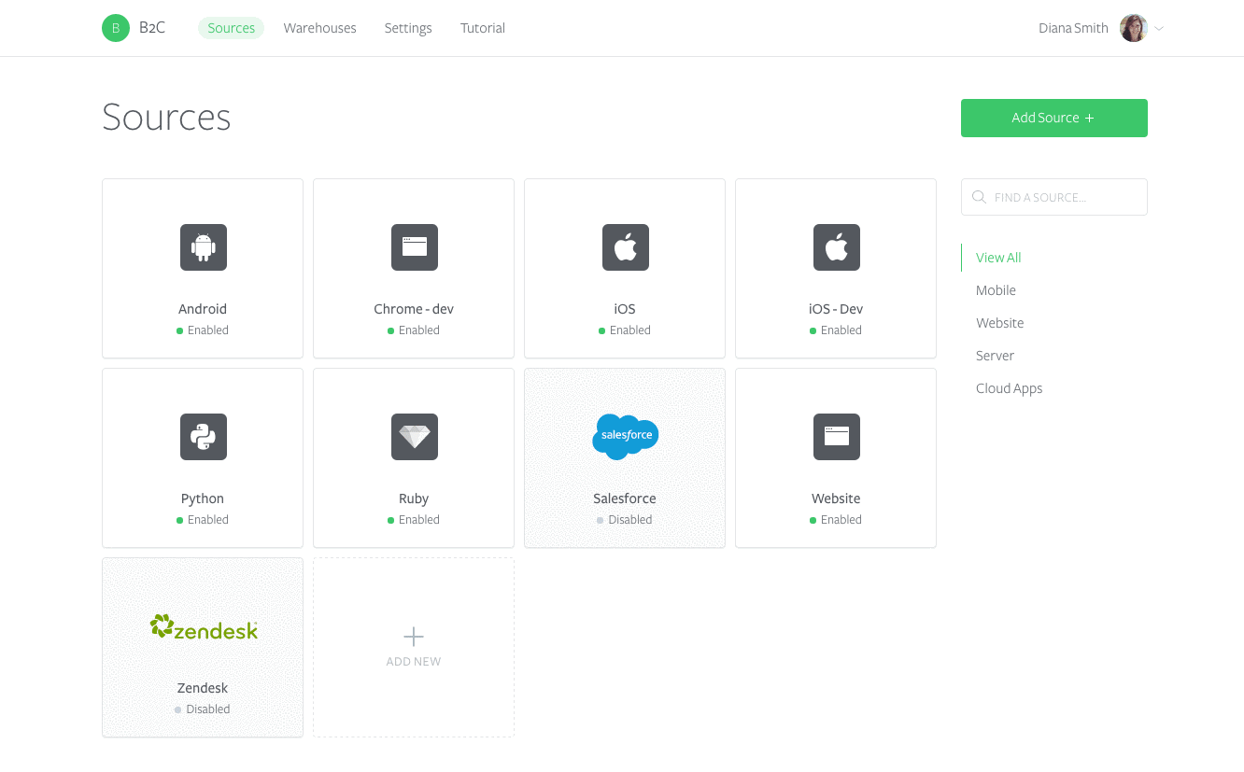Click the Chrome - dev source name
1244x772 pixels.
(x=414, y=309)
